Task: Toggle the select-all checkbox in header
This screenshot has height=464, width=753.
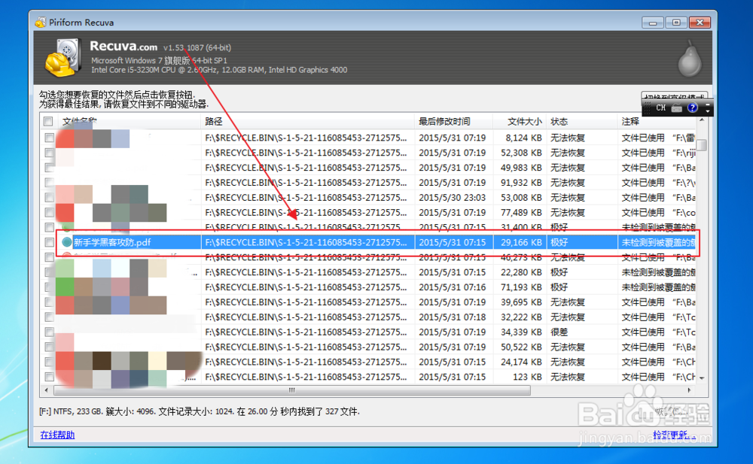Action: click(48, 121)
